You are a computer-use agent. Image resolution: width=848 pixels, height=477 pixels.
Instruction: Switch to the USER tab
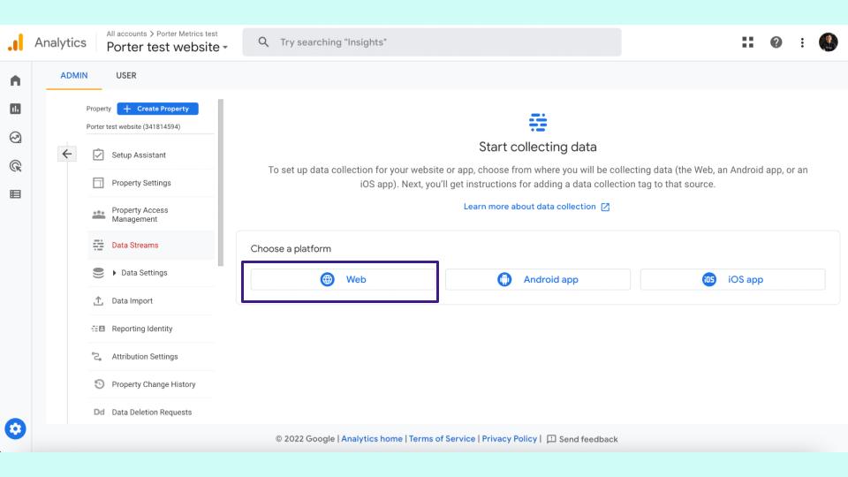click(x=126, y=76)
